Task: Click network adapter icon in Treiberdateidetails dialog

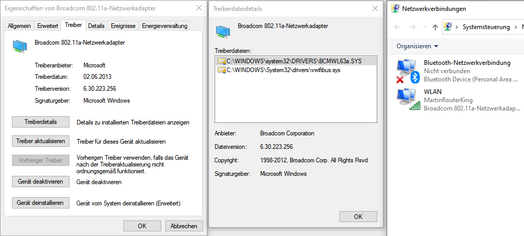Action: coord(223,31)
